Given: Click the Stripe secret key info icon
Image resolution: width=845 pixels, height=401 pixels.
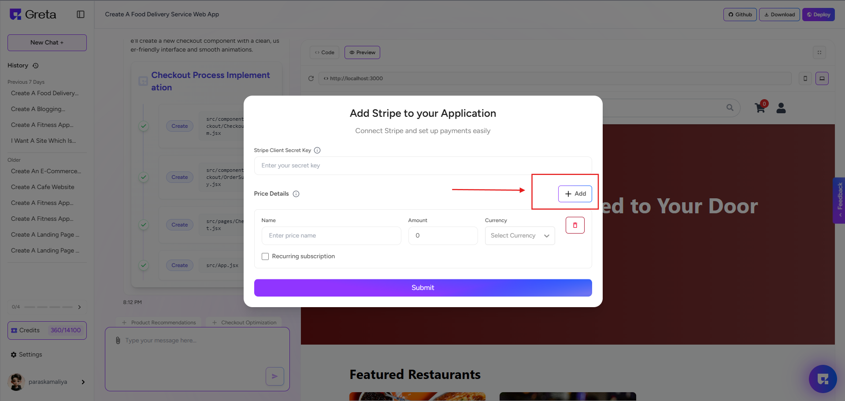Looking at the screenshot, I should pos(317,150).
